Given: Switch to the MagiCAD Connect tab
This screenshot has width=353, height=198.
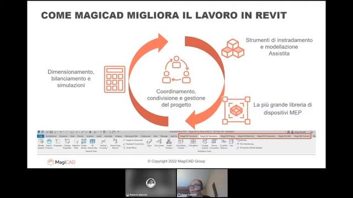Looking at the screenshot, I should [302, 136].
